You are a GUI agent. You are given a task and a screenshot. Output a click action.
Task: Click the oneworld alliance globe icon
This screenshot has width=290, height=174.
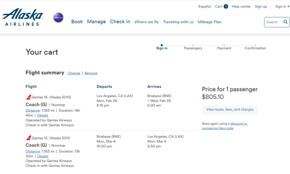coord(58,18)
